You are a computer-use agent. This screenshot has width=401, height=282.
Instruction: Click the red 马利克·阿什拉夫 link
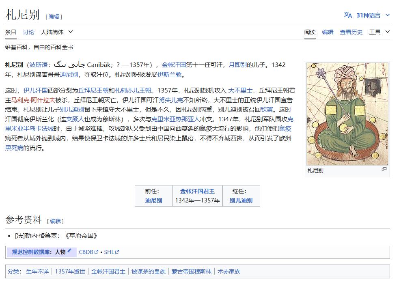33,100
